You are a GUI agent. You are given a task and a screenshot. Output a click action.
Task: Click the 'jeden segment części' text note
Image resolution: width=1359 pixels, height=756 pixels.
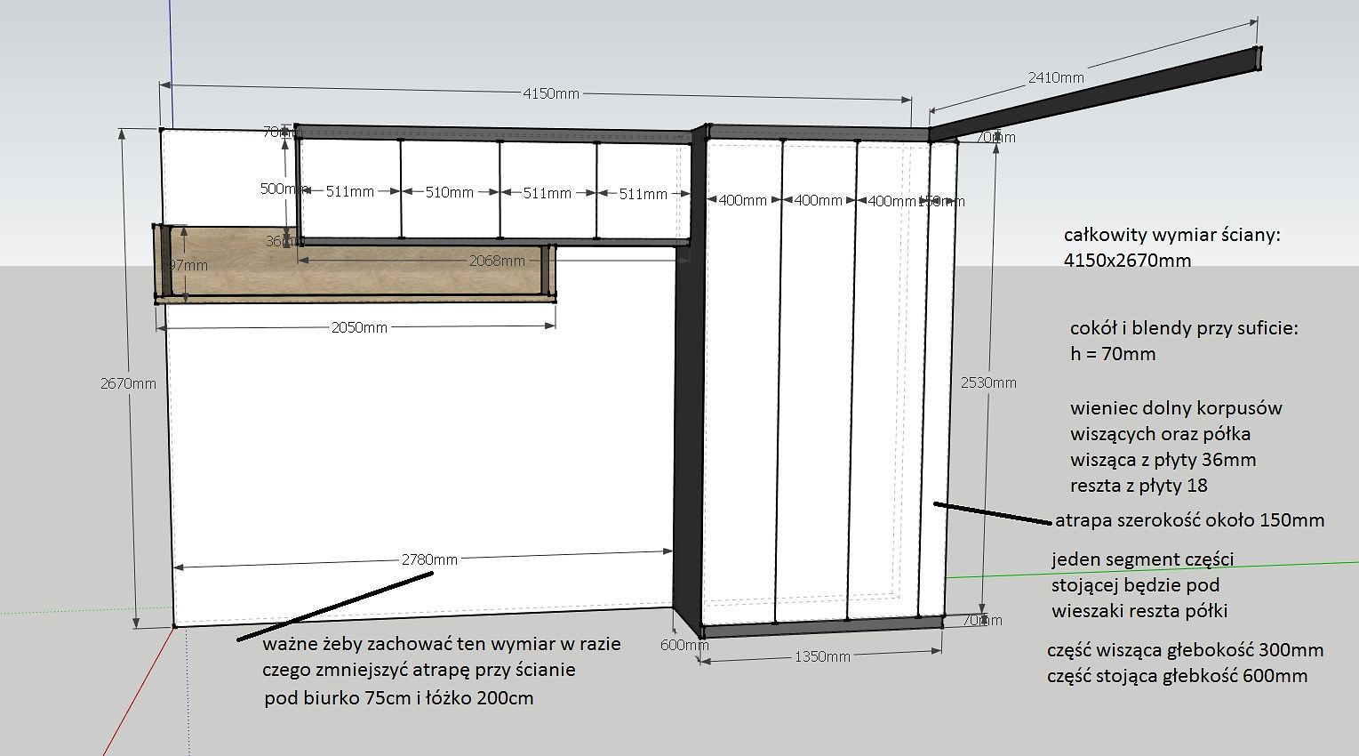coord(1142,559)
